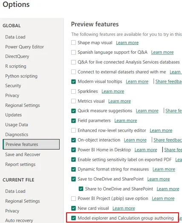This screenshot has height=223, width=182.
Task: Select the Preview features section
Action: (x=31, y=145)
